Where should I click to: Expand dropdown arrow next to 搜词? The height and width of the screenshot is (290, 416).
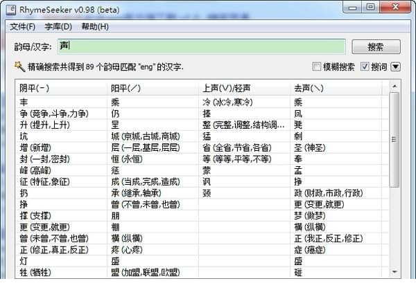pos(395,66)
